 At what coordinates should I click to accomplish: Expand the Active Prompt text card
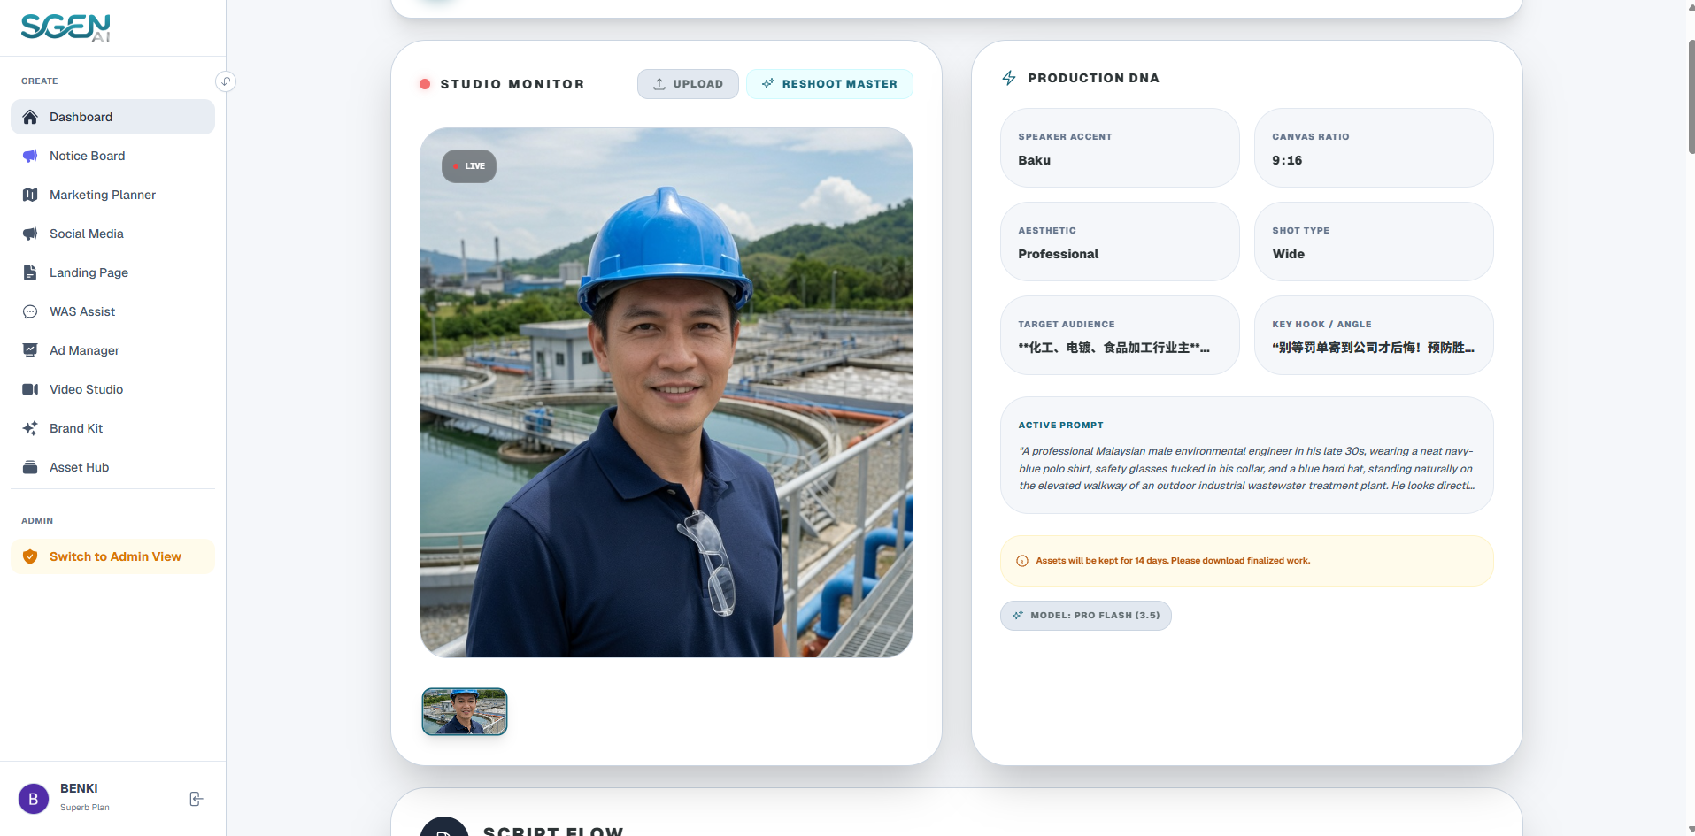(x=1246, y=455)
